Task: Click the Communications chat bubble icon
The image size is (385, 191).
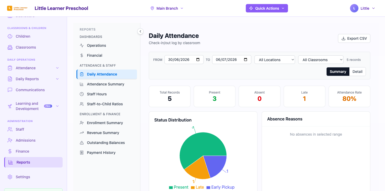Action: [x=10, y=90]
